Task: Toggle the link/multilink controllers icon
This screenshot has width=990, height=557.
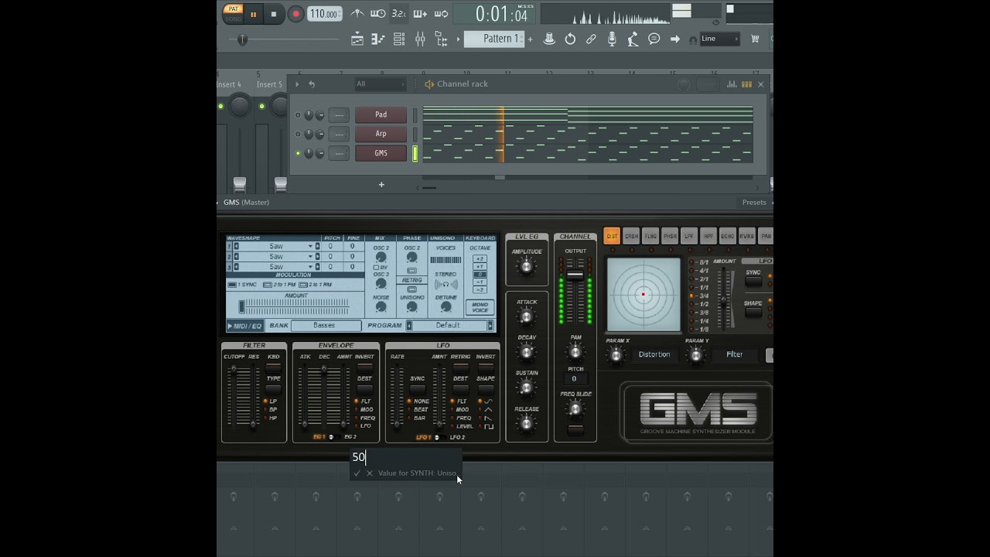Action: (591, 39)
